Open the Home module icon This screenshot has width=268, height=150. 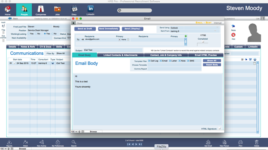point(8,9)
